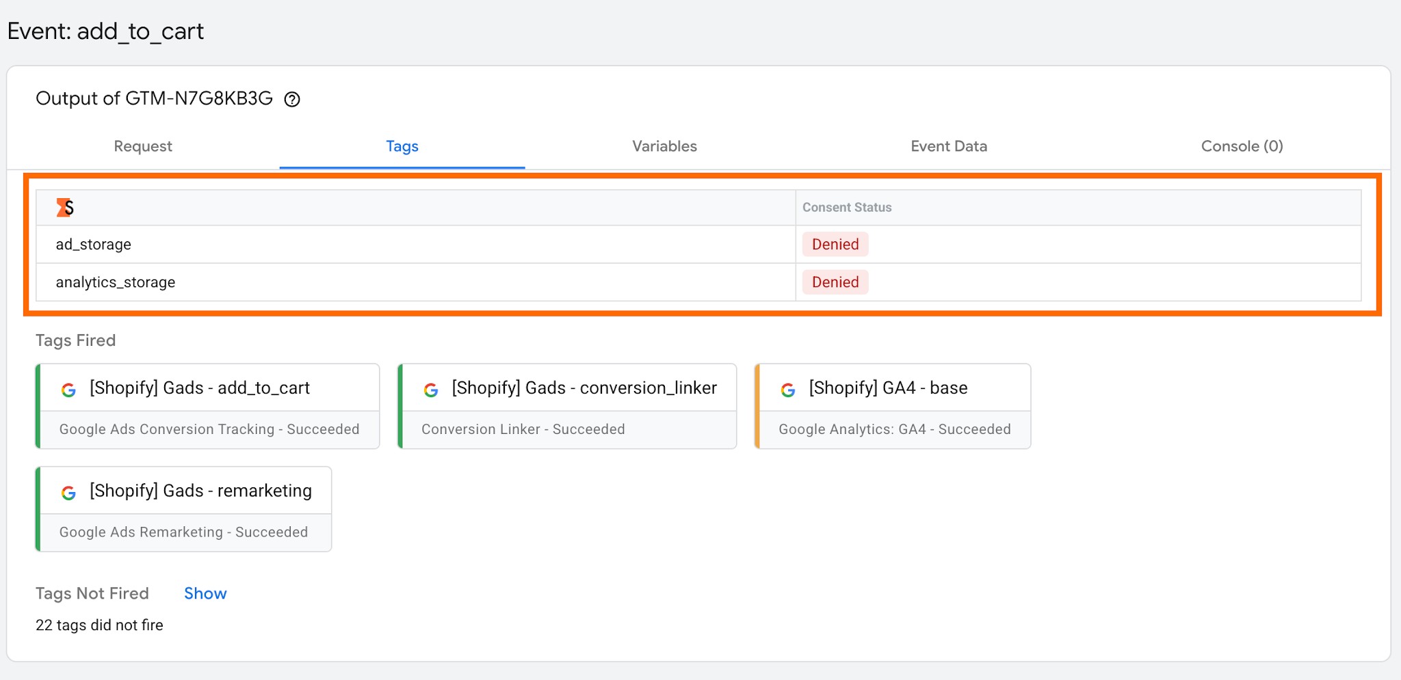The image size is (1401, 680).
Task: Click the analytics_storage row label
Action: 116,282
